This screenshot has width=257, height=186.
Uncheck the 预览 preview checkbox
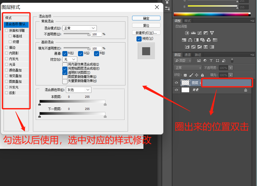click(139, 39)
